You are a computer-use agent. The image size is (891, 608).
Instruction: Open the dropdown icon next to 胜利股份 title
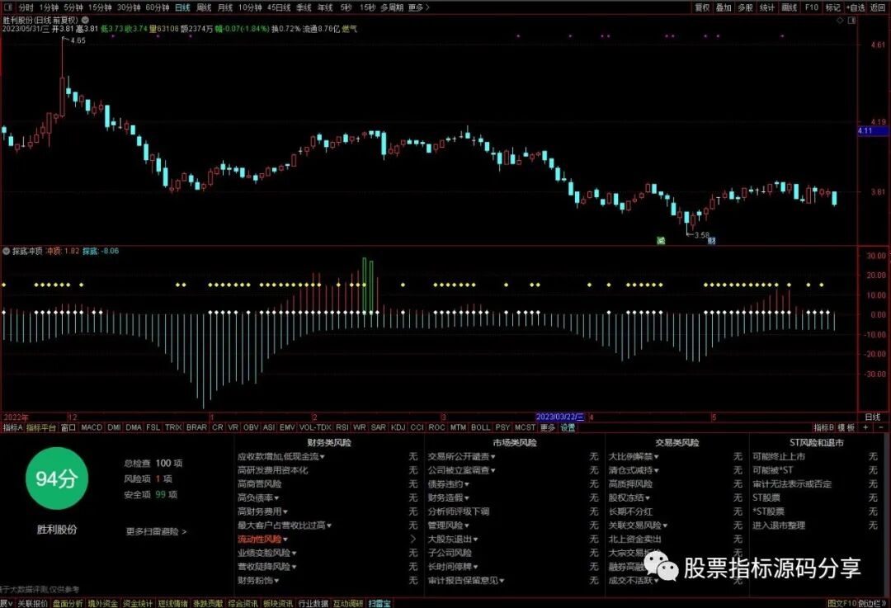85,20
